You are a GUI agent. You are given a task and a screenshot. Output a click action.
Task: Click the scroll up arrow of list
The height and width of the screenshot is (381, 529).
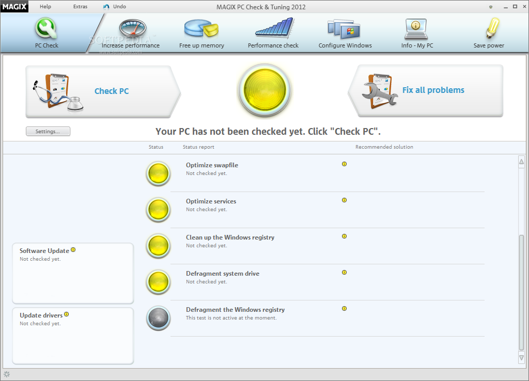tap(522, 162)
